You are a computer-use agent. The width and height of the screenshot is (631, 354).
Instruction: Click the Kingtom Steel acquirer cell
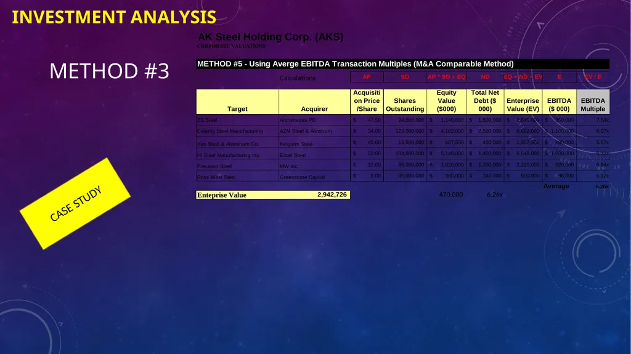click(x=314, y=143)
